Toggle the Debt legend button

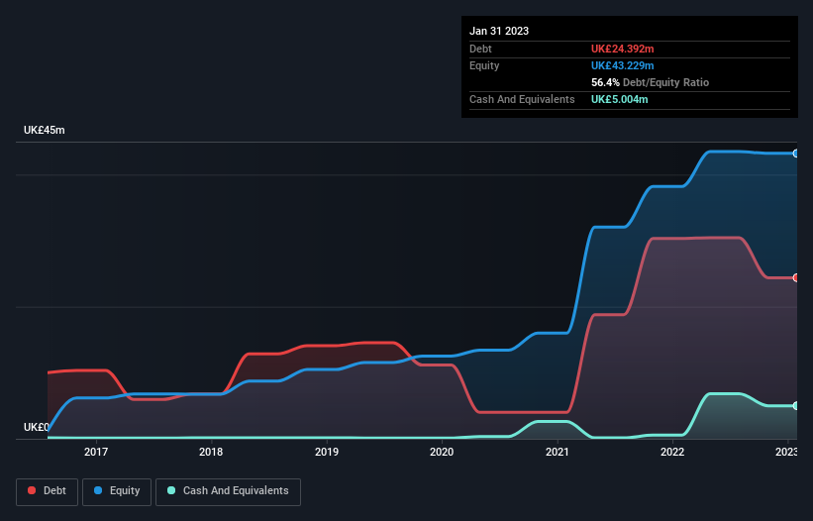[x=48, y=491]
